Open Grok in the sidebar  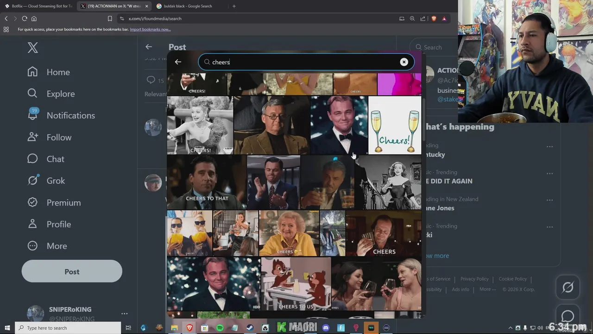[x=46, y=180]
